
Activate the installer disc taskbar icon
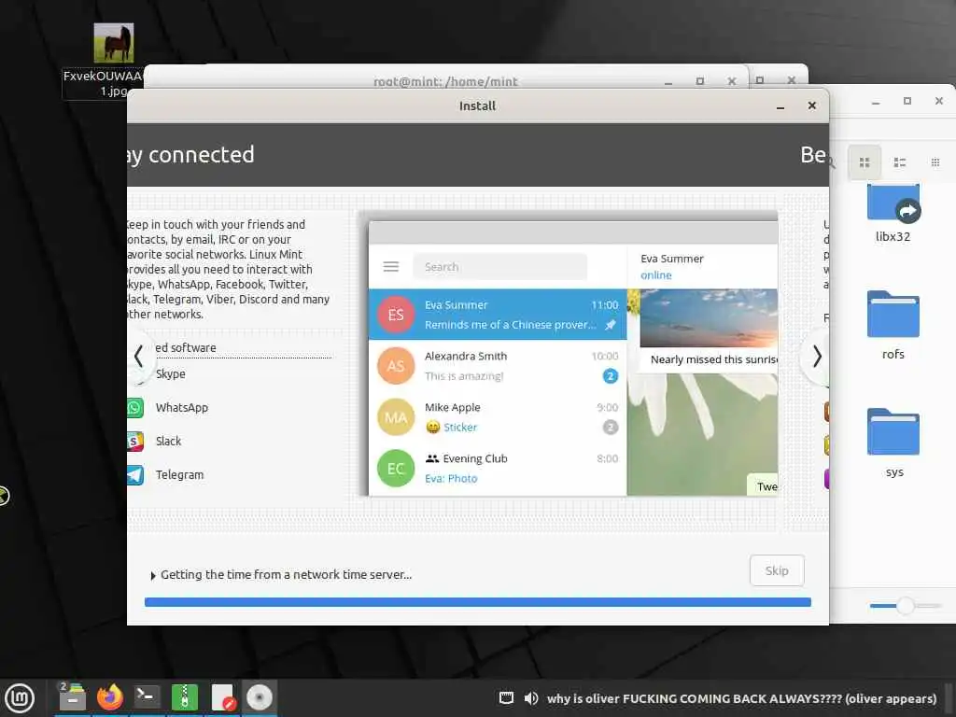click(260, 697)
